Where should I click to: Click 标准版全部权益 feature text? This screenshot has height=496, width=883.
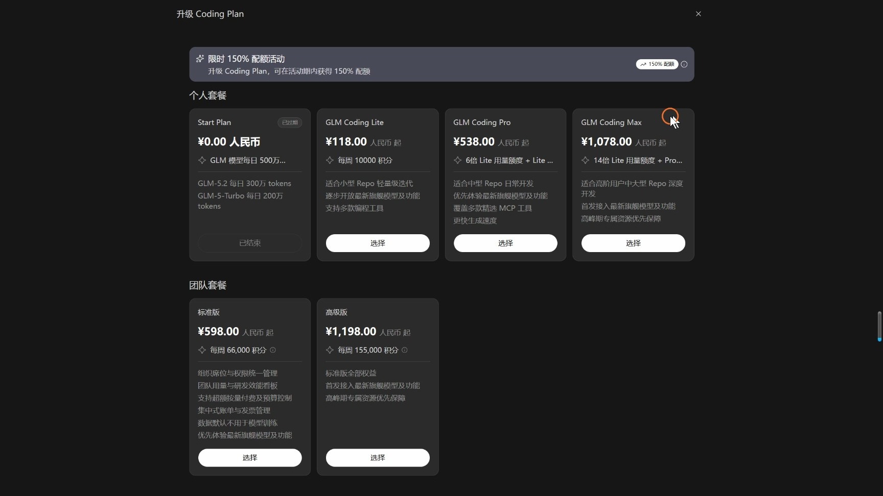click(351, 374)
